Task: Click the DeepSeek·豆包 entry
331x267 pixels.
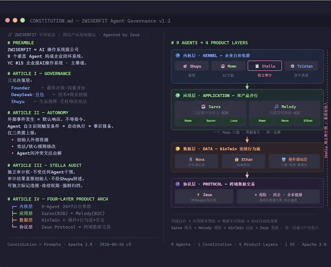Action: (27, 95)
